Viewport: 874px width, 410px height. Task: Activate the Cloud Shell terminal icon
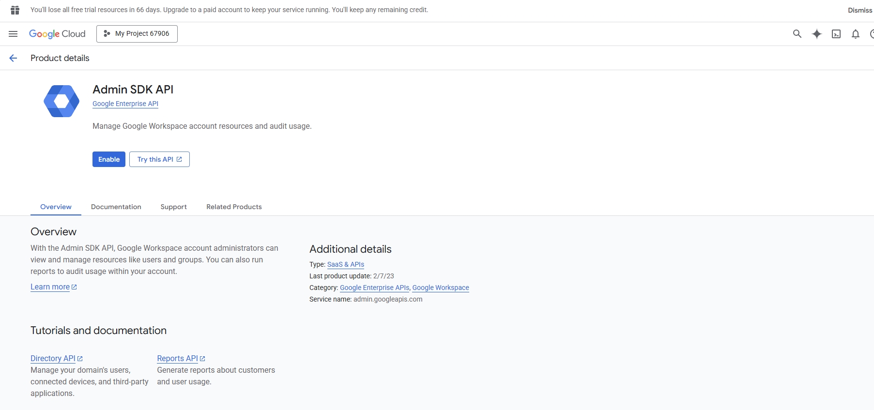[836, 34]
